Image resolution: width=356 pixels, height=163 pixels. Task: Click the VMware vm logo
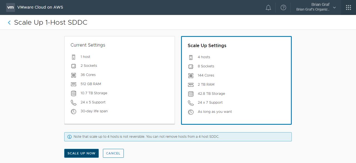click(11, 7)
